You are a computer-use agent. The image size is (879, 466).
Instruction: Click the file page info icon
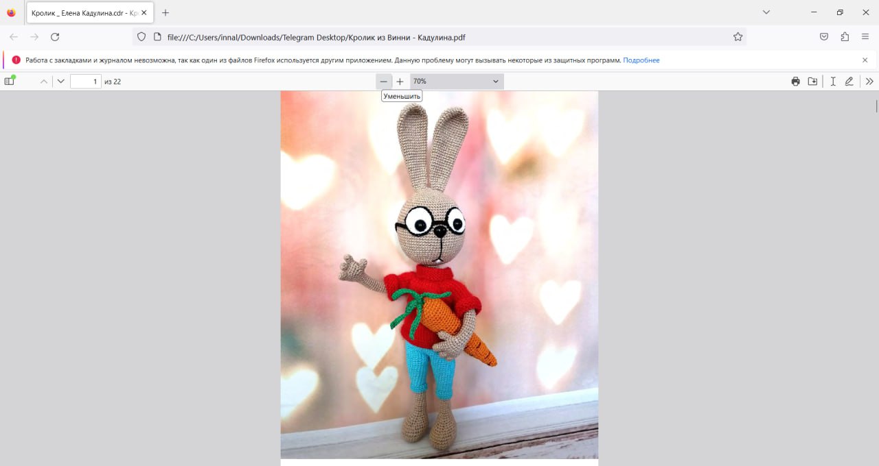click(x=157, y=37)
